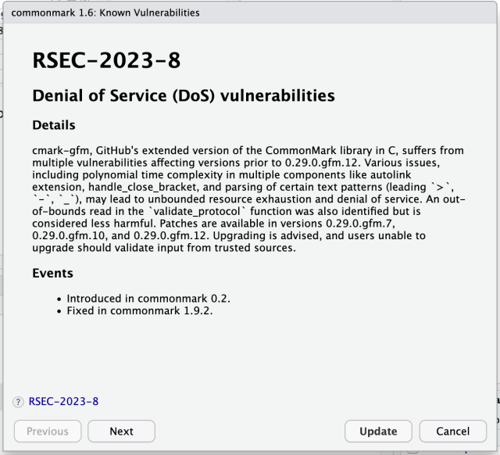Click the word 'autolink' in the description
Screen dimensions: 500x455
point(442,175)
